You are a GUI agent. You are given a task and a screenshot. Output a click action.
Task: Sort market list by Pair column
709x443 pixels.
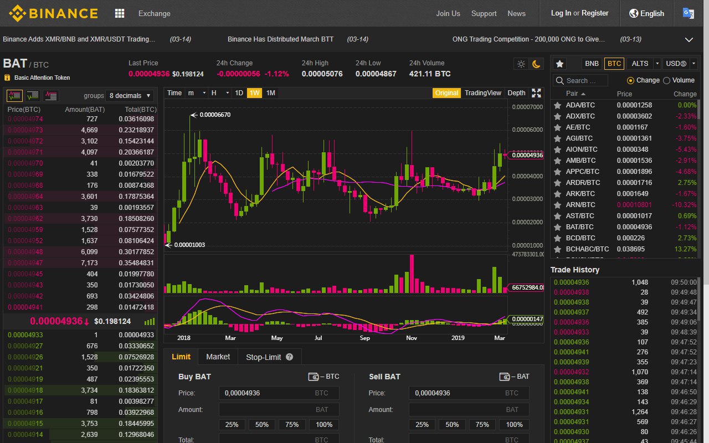[576, 94]
